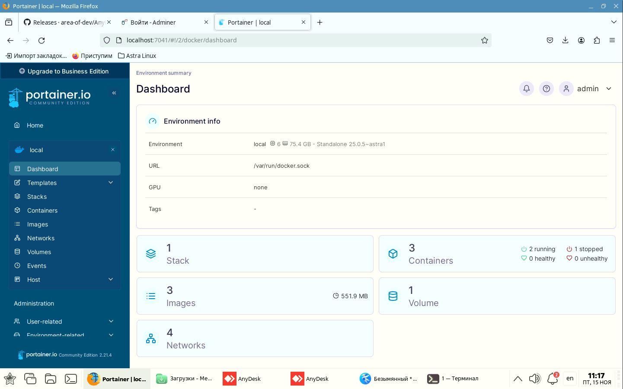The height and width of the screenshot is (389, 623).
Task: Expand the Host sidebar section
Action: tap(110, 280)
